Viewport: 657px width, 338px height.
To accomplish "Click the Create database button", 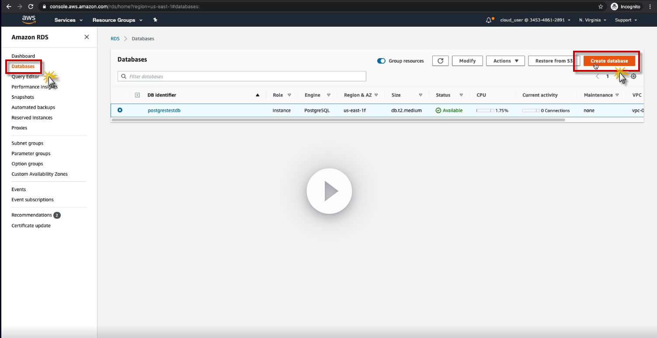I will [609, 61].
